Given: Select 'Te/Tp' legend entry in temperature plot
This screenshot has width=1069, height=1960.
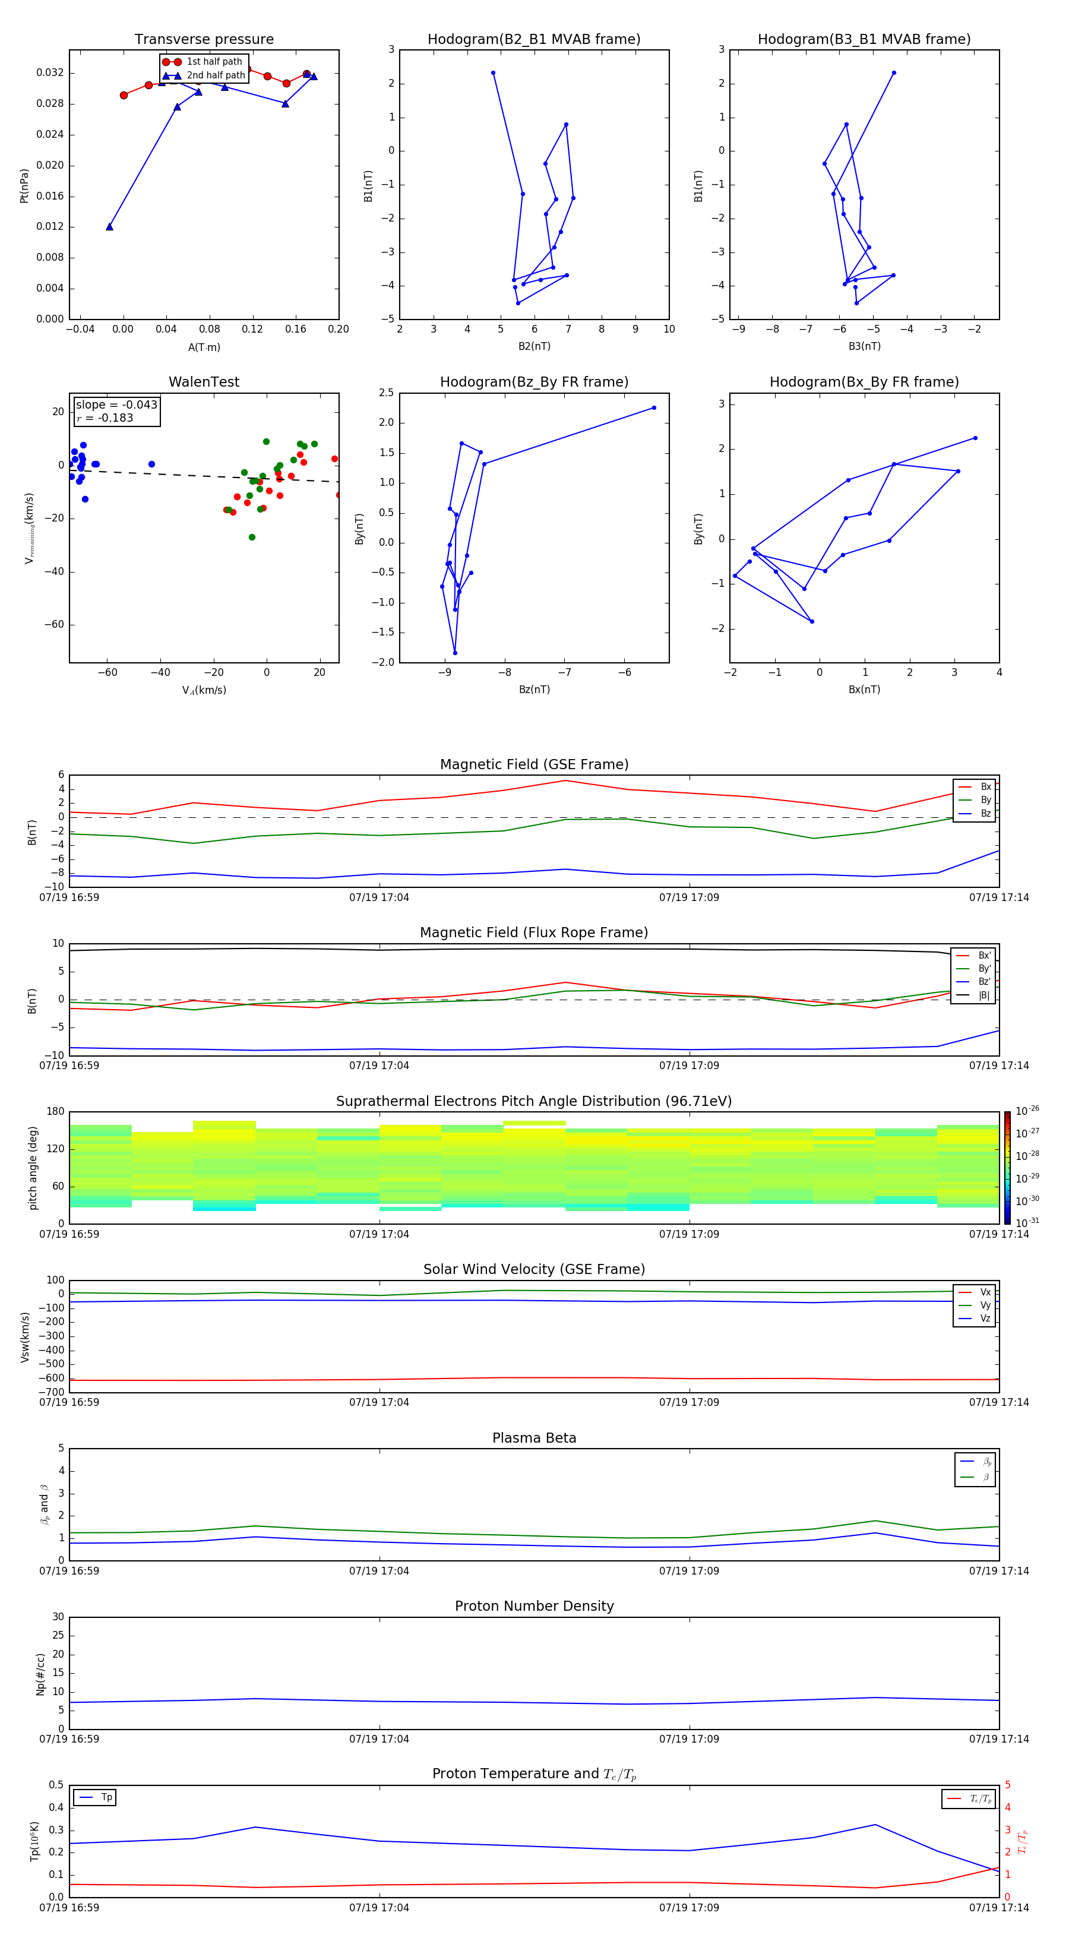Looking at the screenshot, I should point(969,1798).
